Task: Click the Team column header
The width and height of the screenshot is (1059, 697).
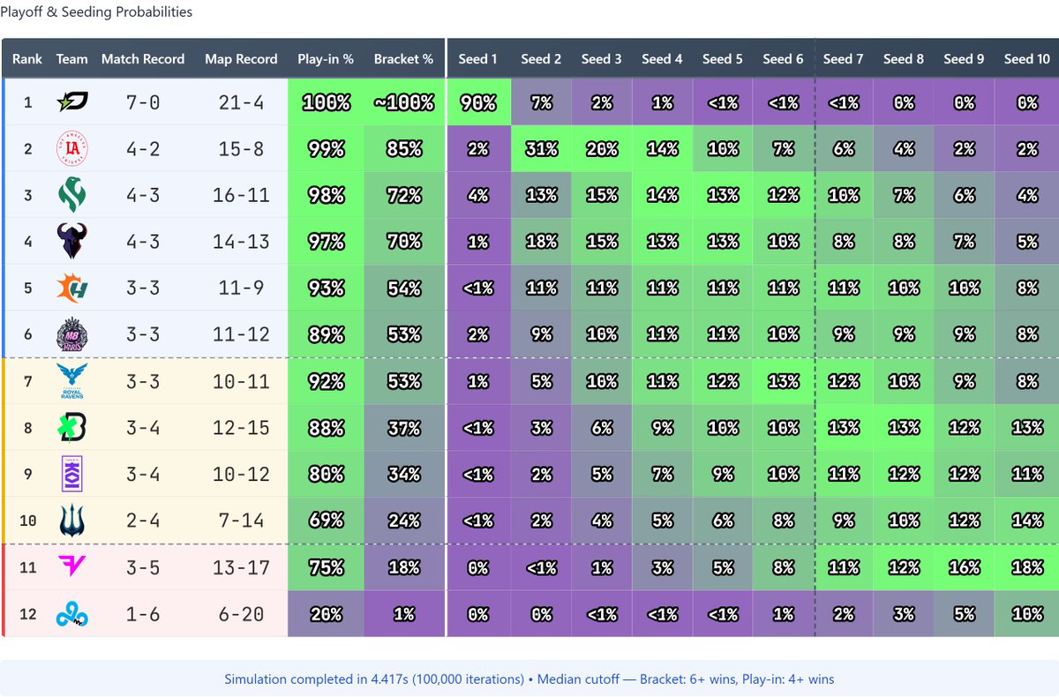Action: (x=71, y=59)
